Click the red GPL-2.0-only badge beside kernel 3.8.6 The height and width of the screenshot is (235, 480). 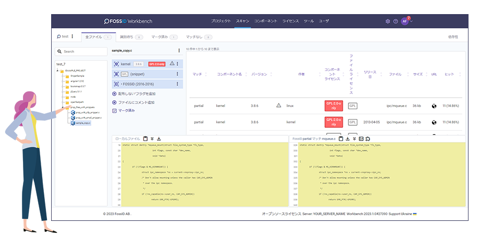157,64
